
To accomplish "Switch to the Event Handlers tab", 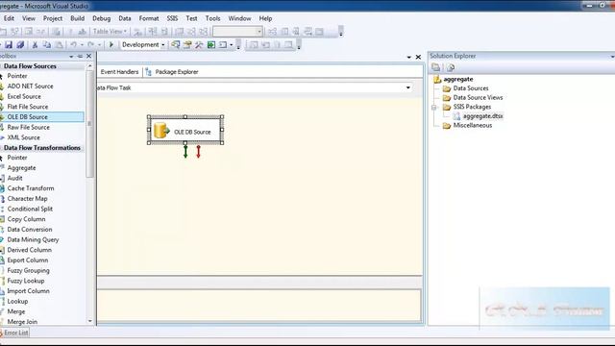I will pos(119,72).
